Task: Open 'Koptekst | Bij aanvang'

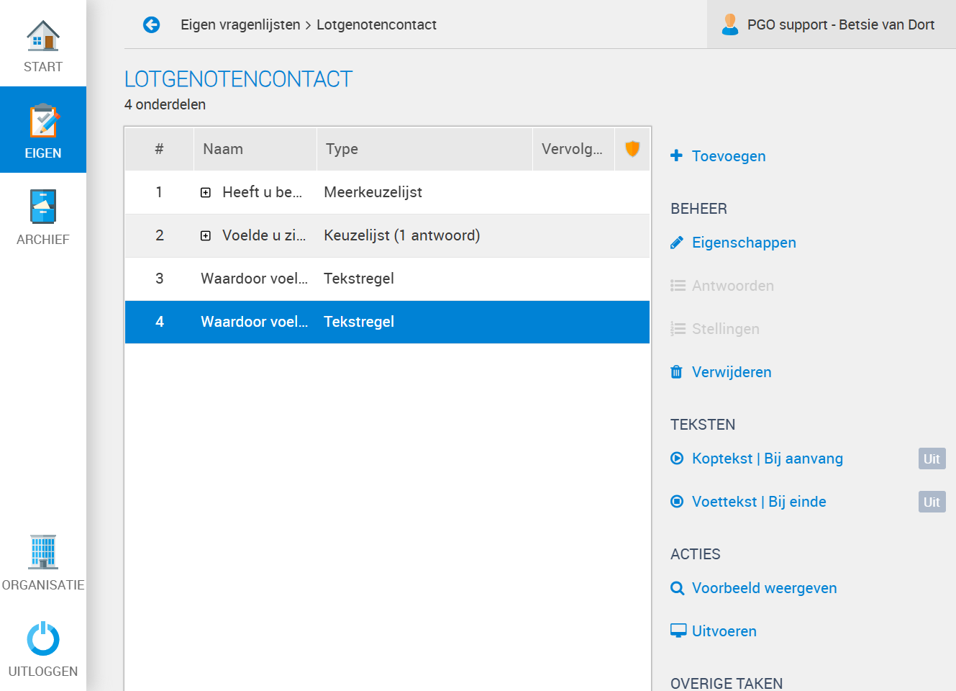Action: point(768,459)
